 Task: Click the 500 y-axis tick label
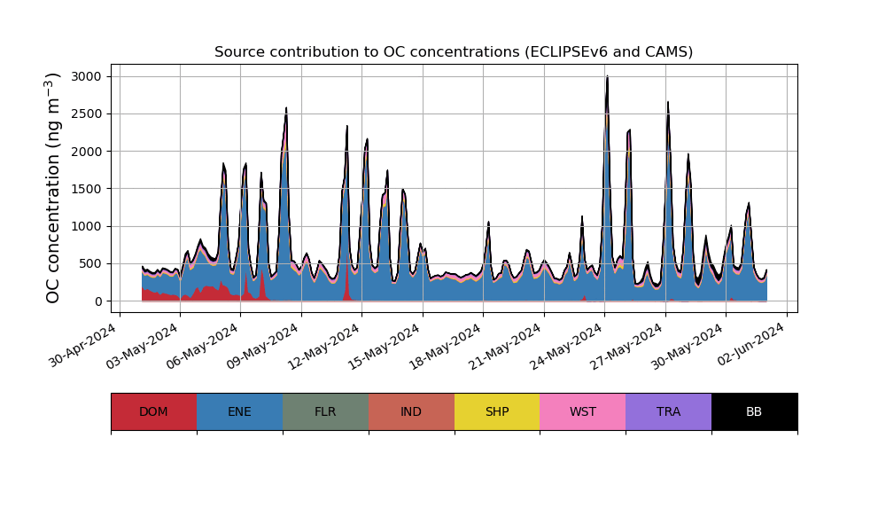pos(91,264)
